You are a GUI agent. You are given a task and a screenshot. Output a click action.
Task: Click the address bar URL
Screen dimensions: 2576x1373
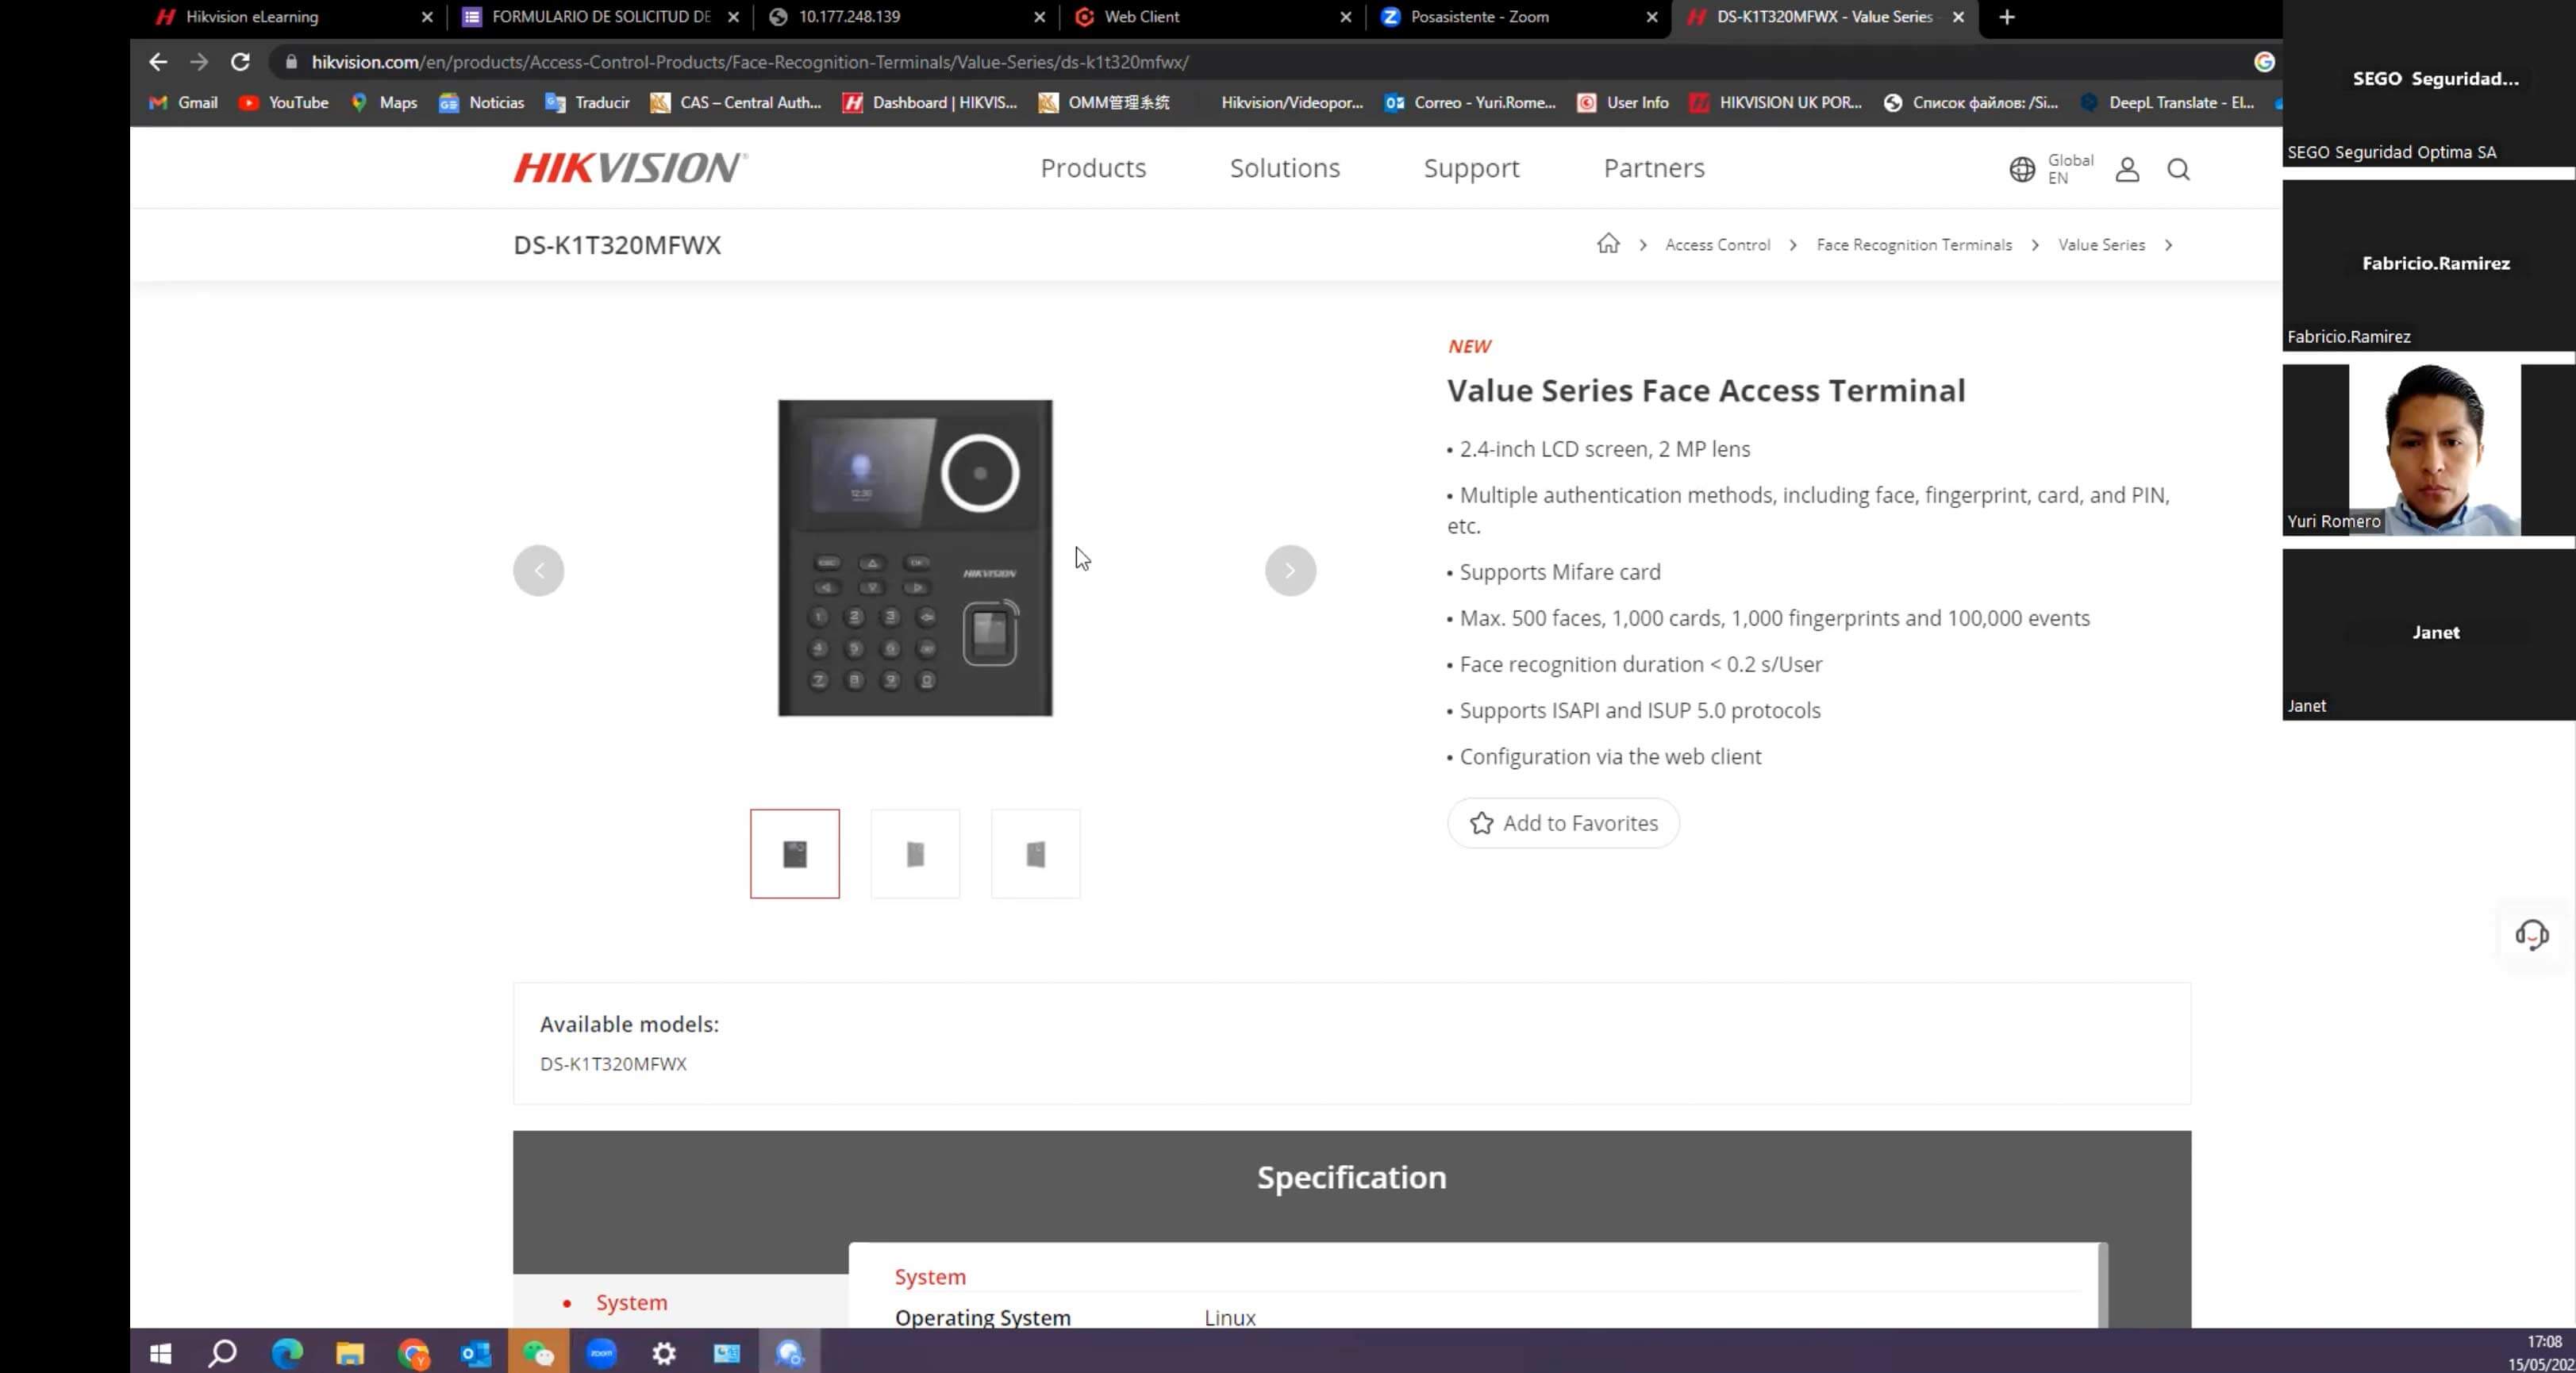[750, 62]
